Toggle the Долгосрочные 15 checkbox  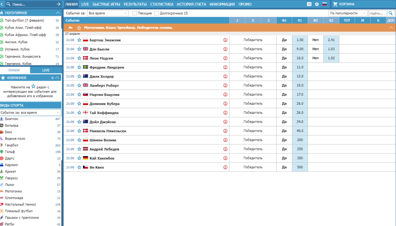click(156, 13)
